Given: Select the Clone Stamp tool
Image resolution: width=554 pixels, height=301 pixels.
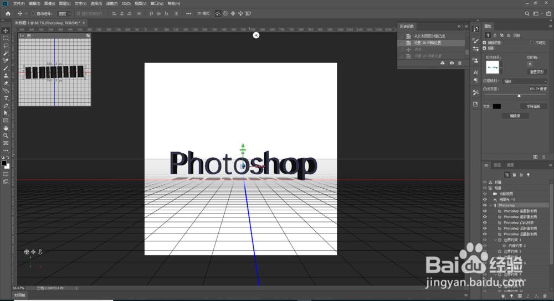Looking at the screenshot, I should (x=6, y=75).
